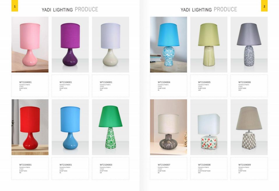Click the WT2104005 product model label
This screenshot has width=279, height=191.
pos(204,82)
